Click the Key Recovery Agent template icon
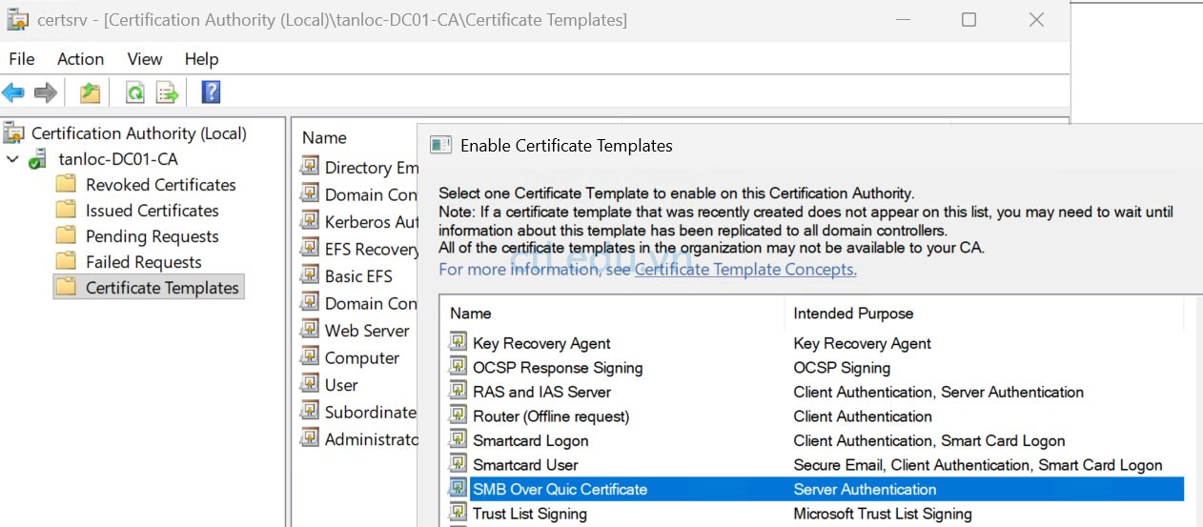Viewport: 1203px width, 527px height. pyautogui.click(x=459, y=342)
